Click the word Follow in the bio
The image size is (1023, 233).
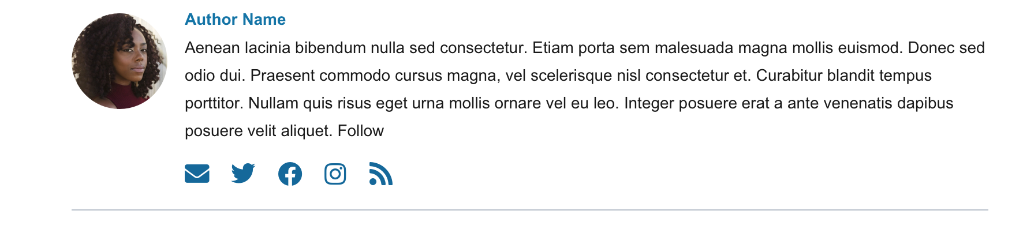click(x=361, y=131)
